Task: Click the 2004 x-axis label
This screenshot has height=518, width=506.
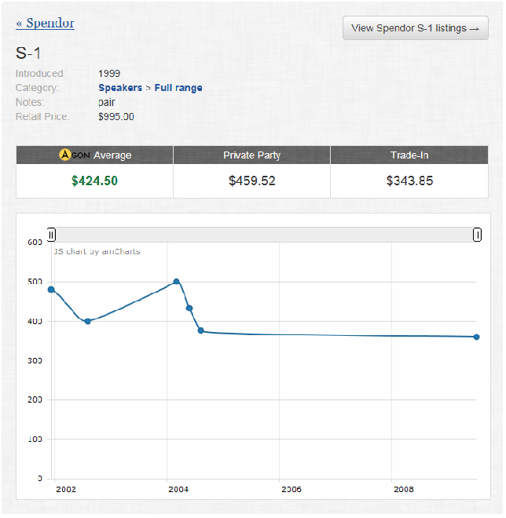Action: (178, 490)
